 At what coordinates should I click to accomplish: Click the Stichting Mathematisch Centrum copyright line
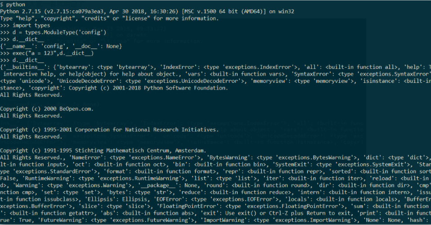pos(103,150)
